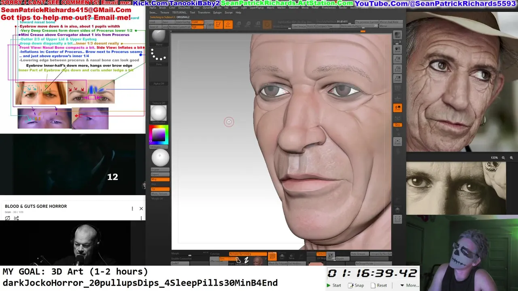518x291 pixels.
Task: Zoom in reference image viewer magnifier
Action: pos(512,158)
